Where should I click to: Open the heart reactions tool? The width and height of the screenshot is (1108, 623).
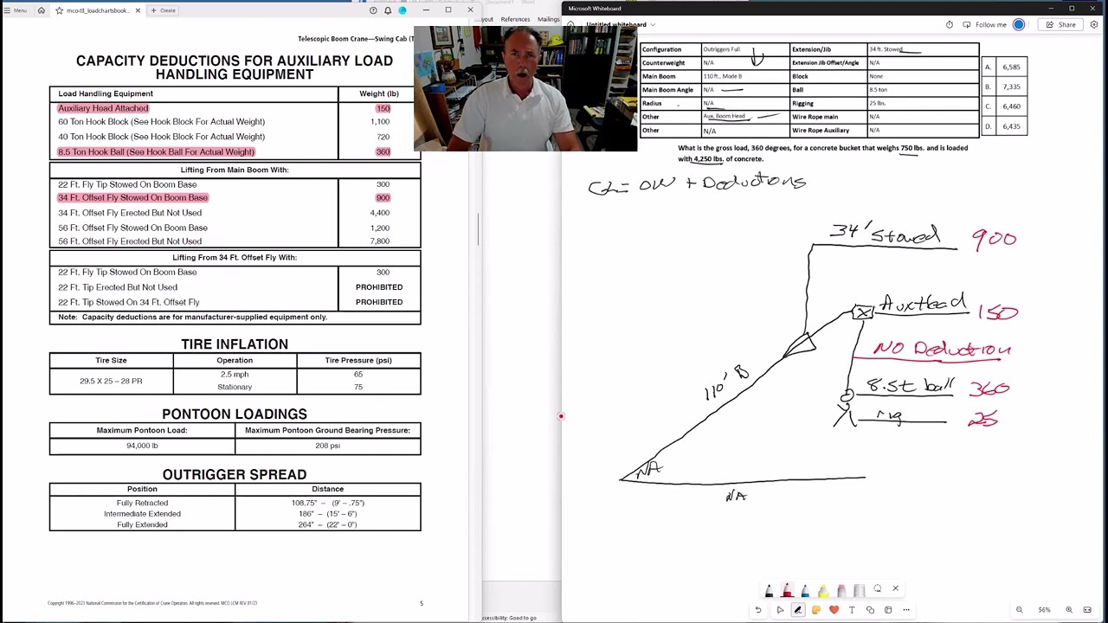pyautogui.click(x=834, y=610)
